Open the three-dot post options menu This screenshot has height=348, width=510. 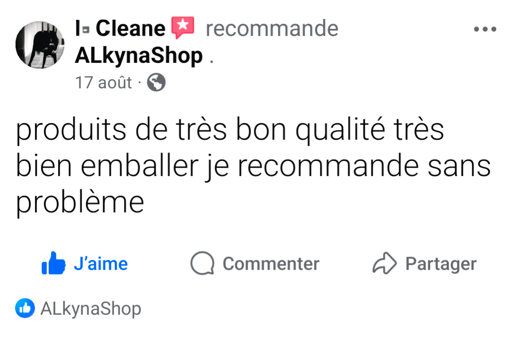click(484, 29)
